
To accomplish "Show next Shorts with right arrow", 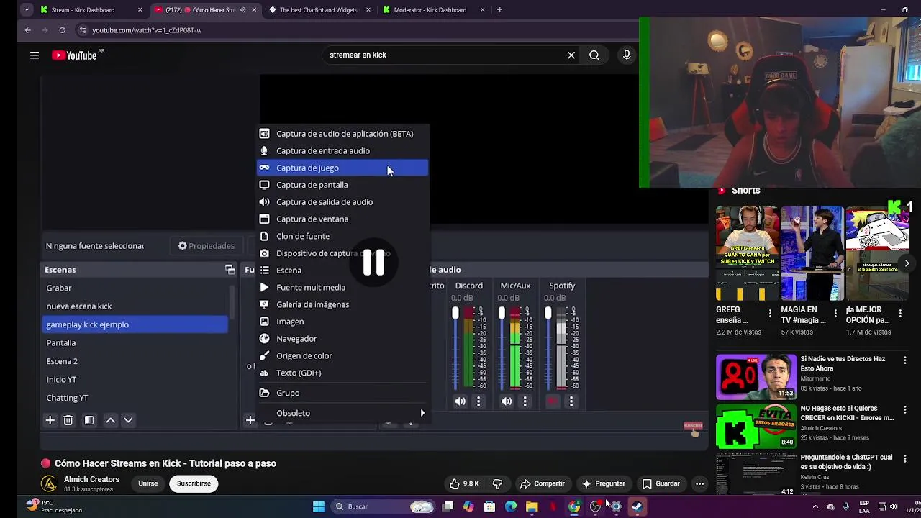I will [907, 263].
